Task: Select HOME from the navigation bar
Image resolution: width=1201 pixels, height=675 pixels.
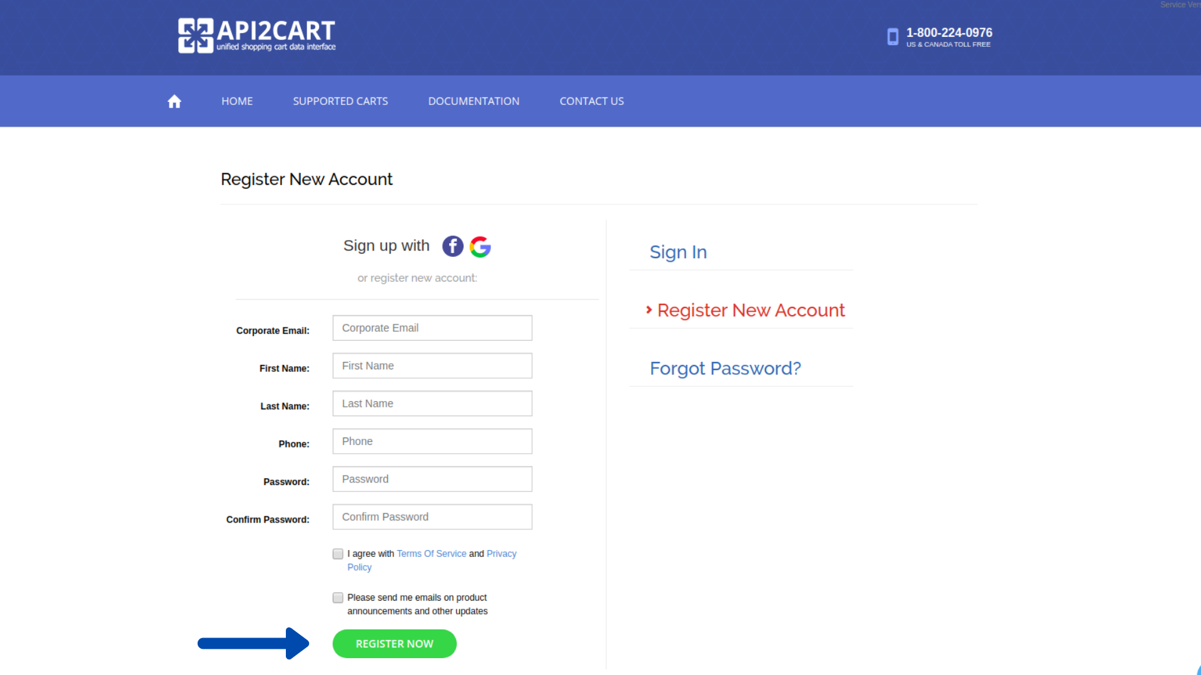Action: coord(236,101)
